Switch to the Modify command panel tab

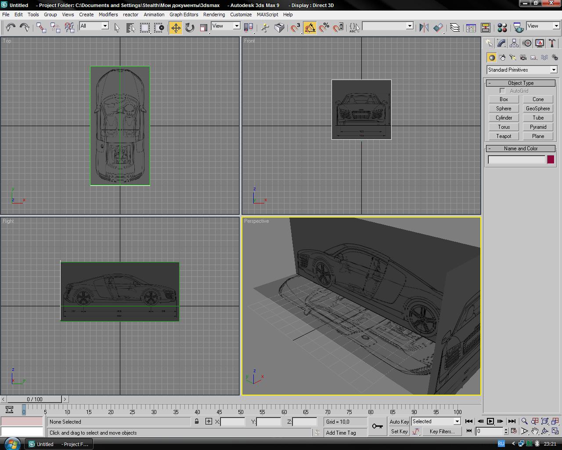pyautogui.click(x=501, y=43)
